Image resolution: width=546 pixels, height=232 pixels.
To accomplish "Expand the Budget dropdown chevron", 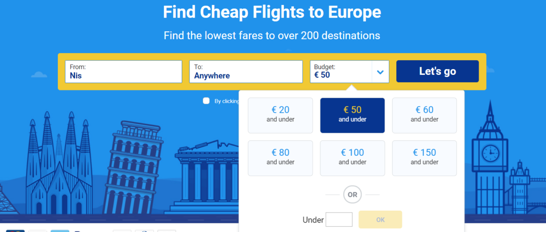I will click(x=380, y=72).
